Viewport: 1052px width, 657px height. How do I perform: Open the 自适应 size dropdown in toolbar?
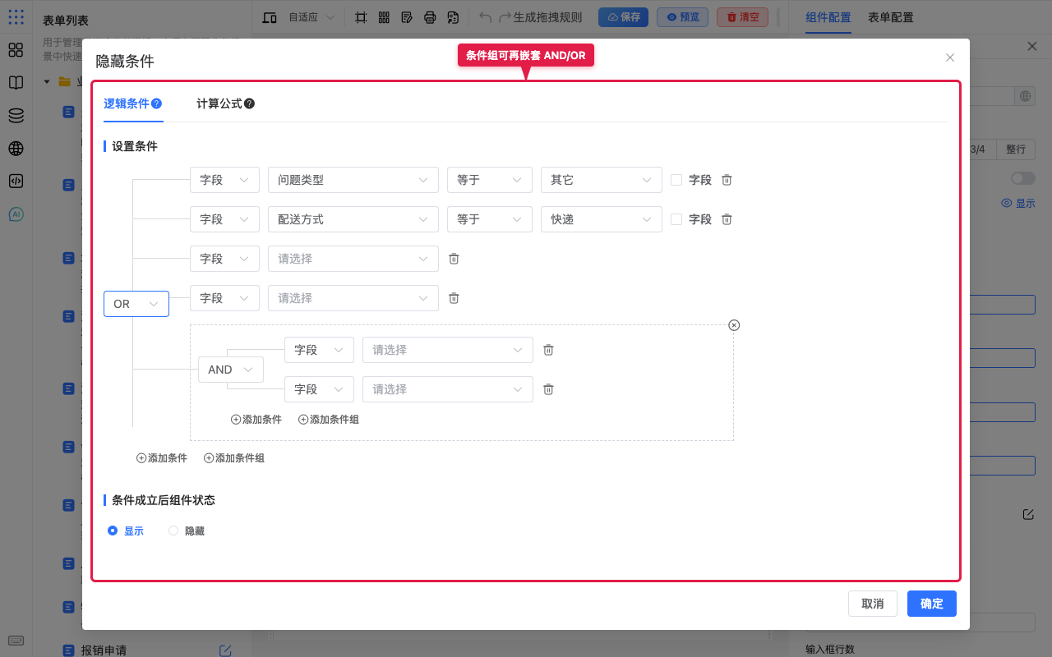pos(311,17)
